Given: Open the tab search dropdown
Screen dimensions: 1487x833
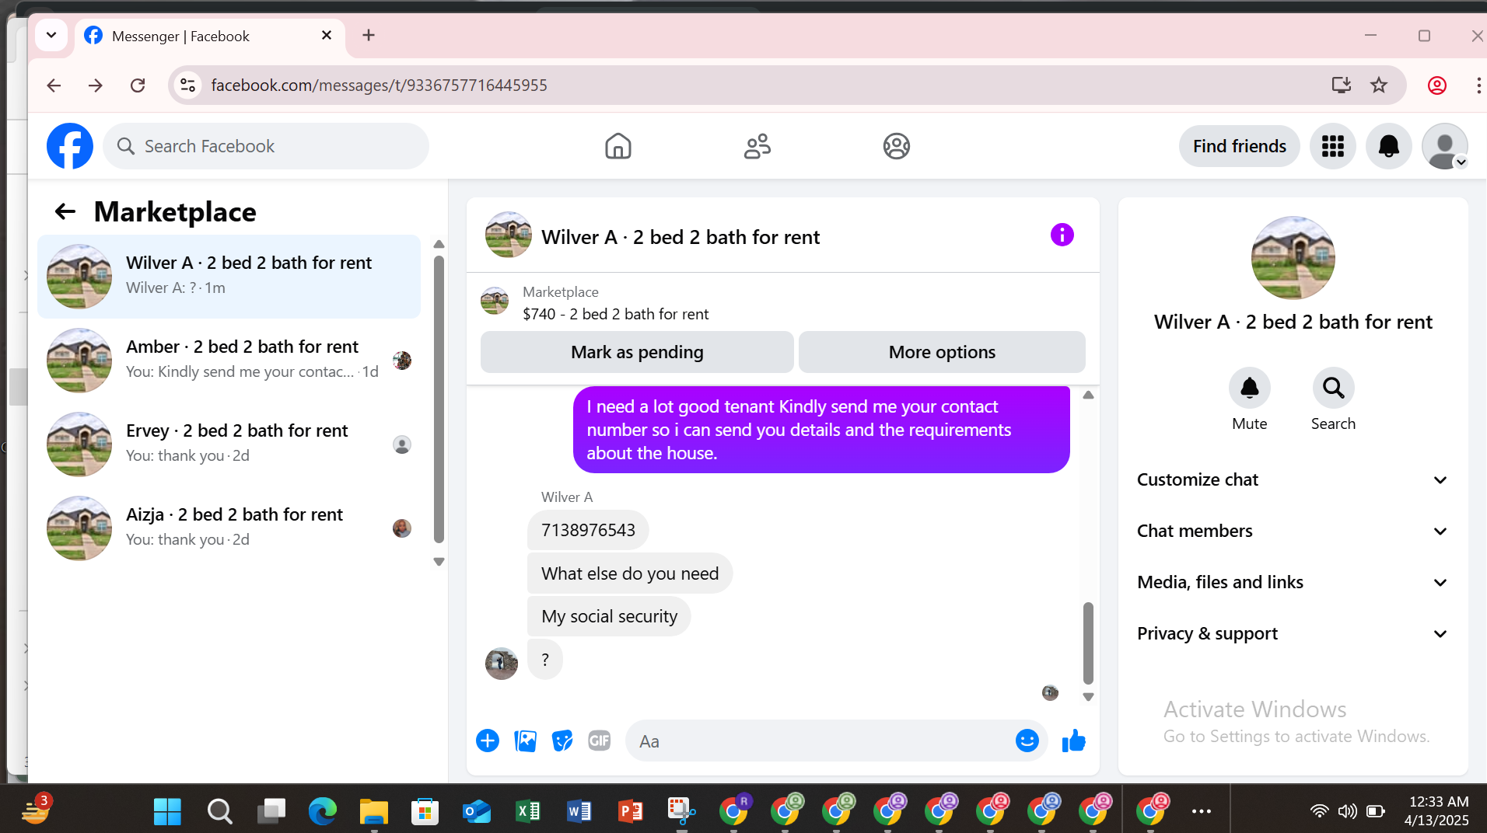Looking at the screenshot, I should [51, 35].
